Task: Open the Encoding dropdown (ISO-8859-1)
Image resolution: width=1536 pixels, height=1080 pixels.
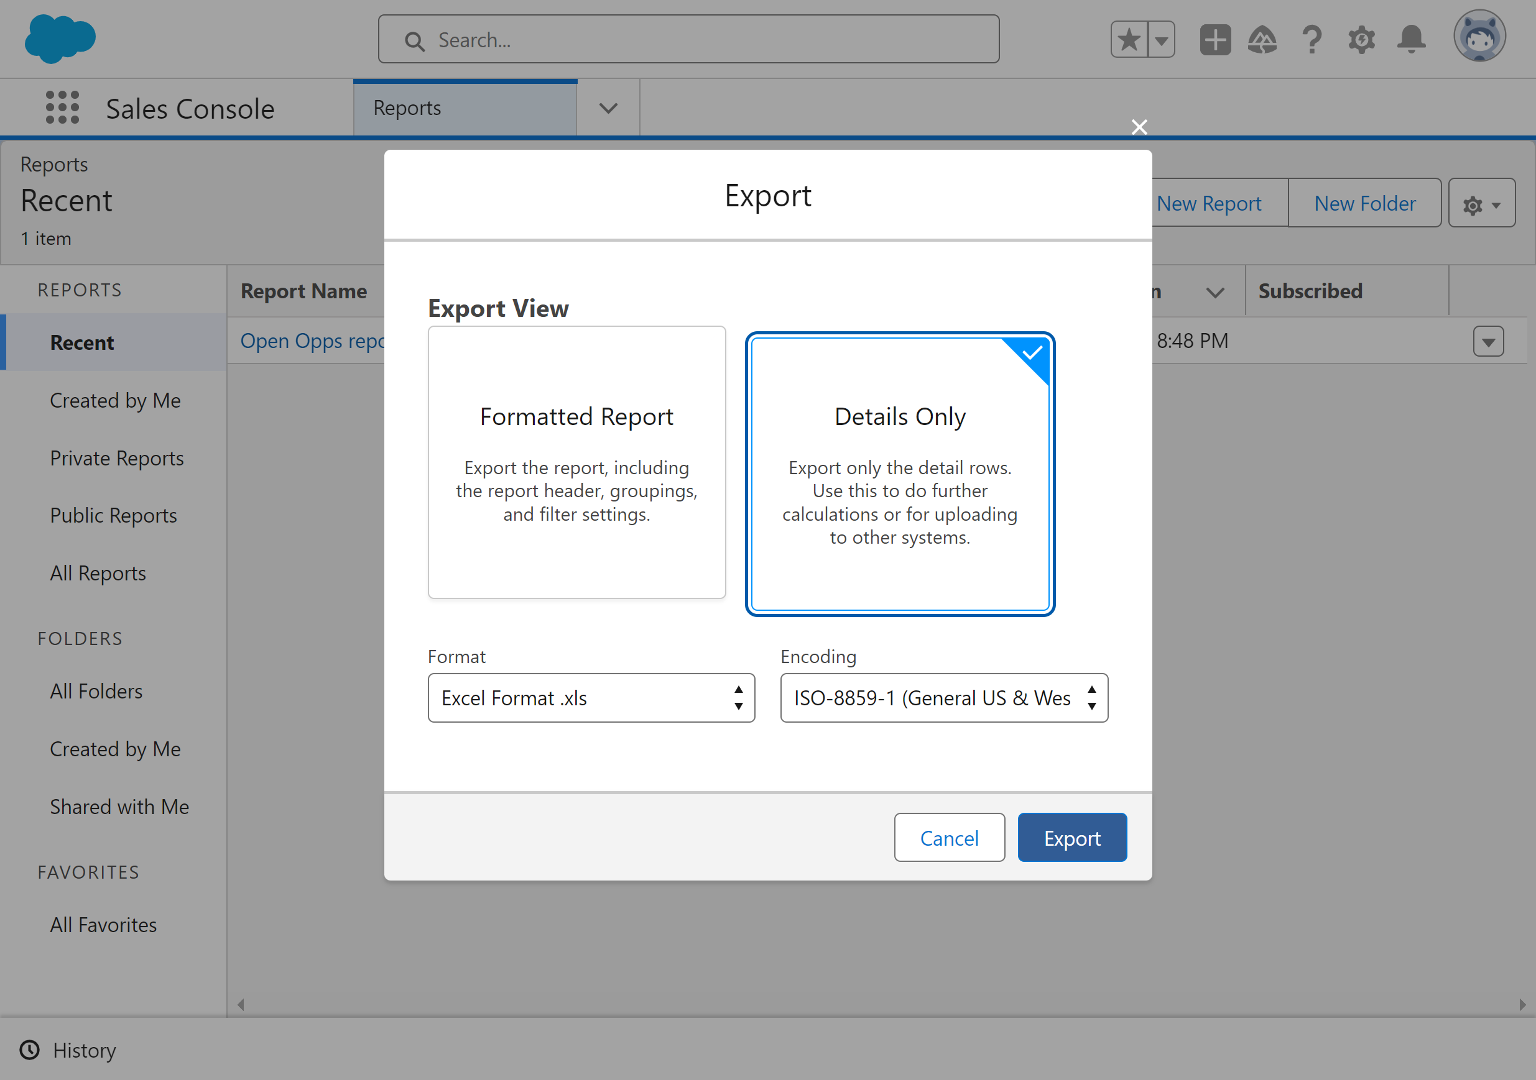Action: point(944,698)
